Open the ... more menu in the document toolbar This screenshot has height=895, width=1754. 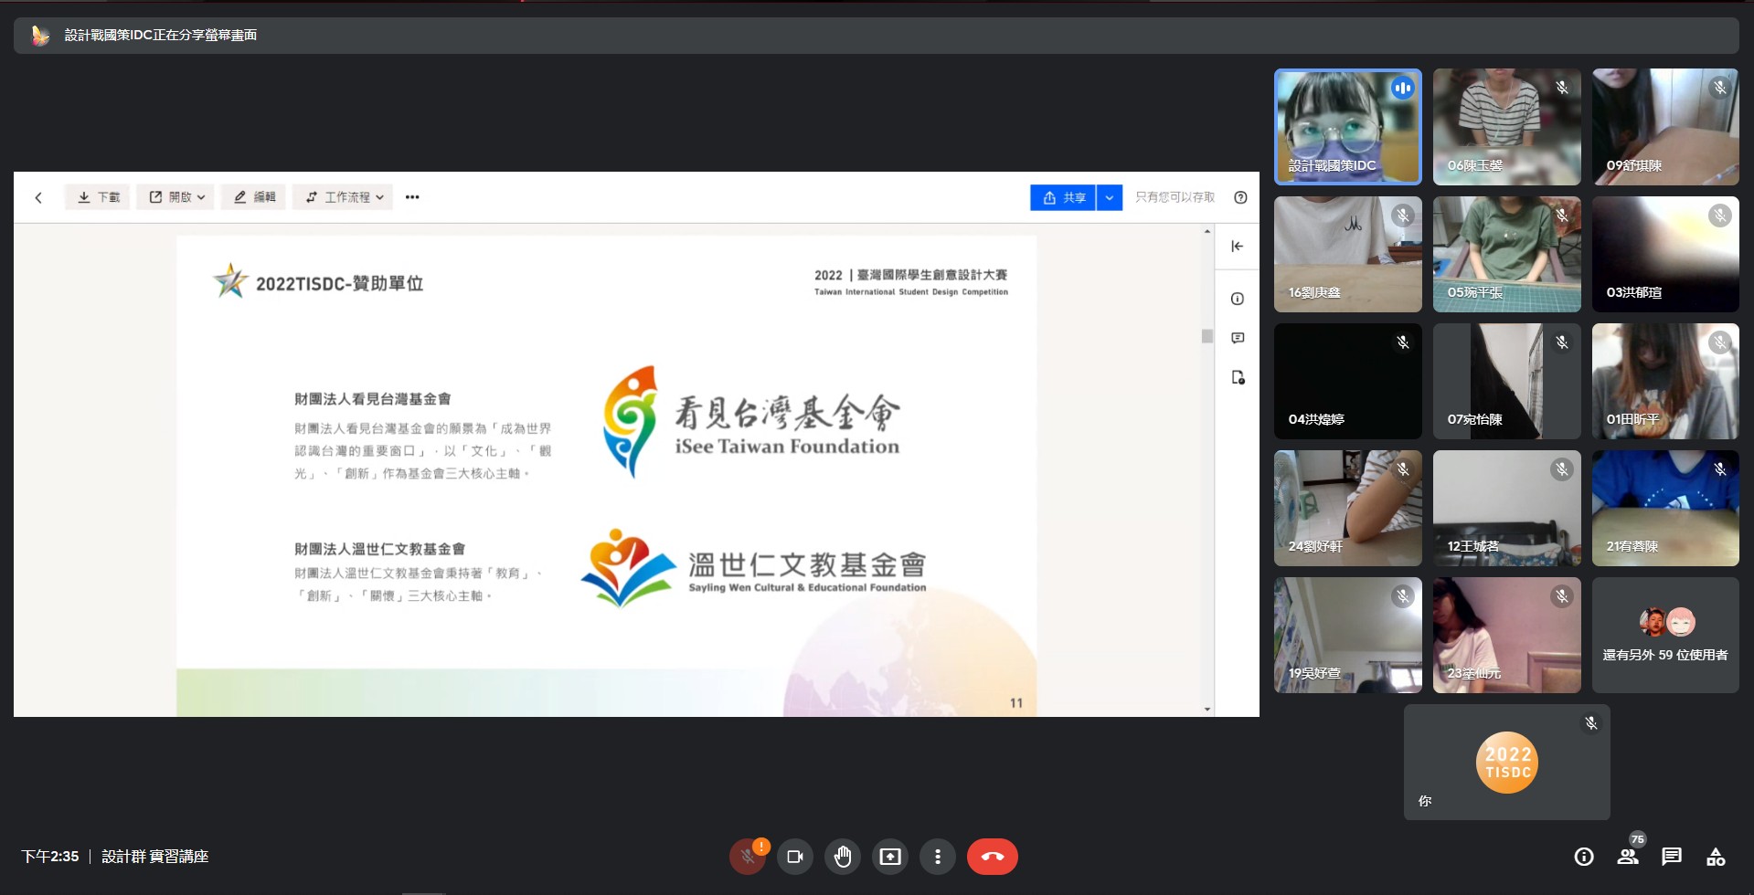[411, 196]
